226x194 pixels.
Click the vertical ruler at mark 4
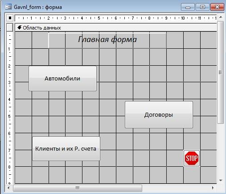9,99
